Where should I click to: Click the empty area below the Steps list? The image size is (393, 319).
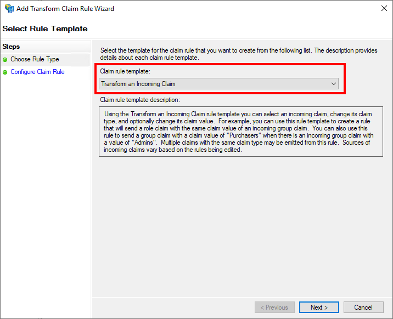click(45, 192)
